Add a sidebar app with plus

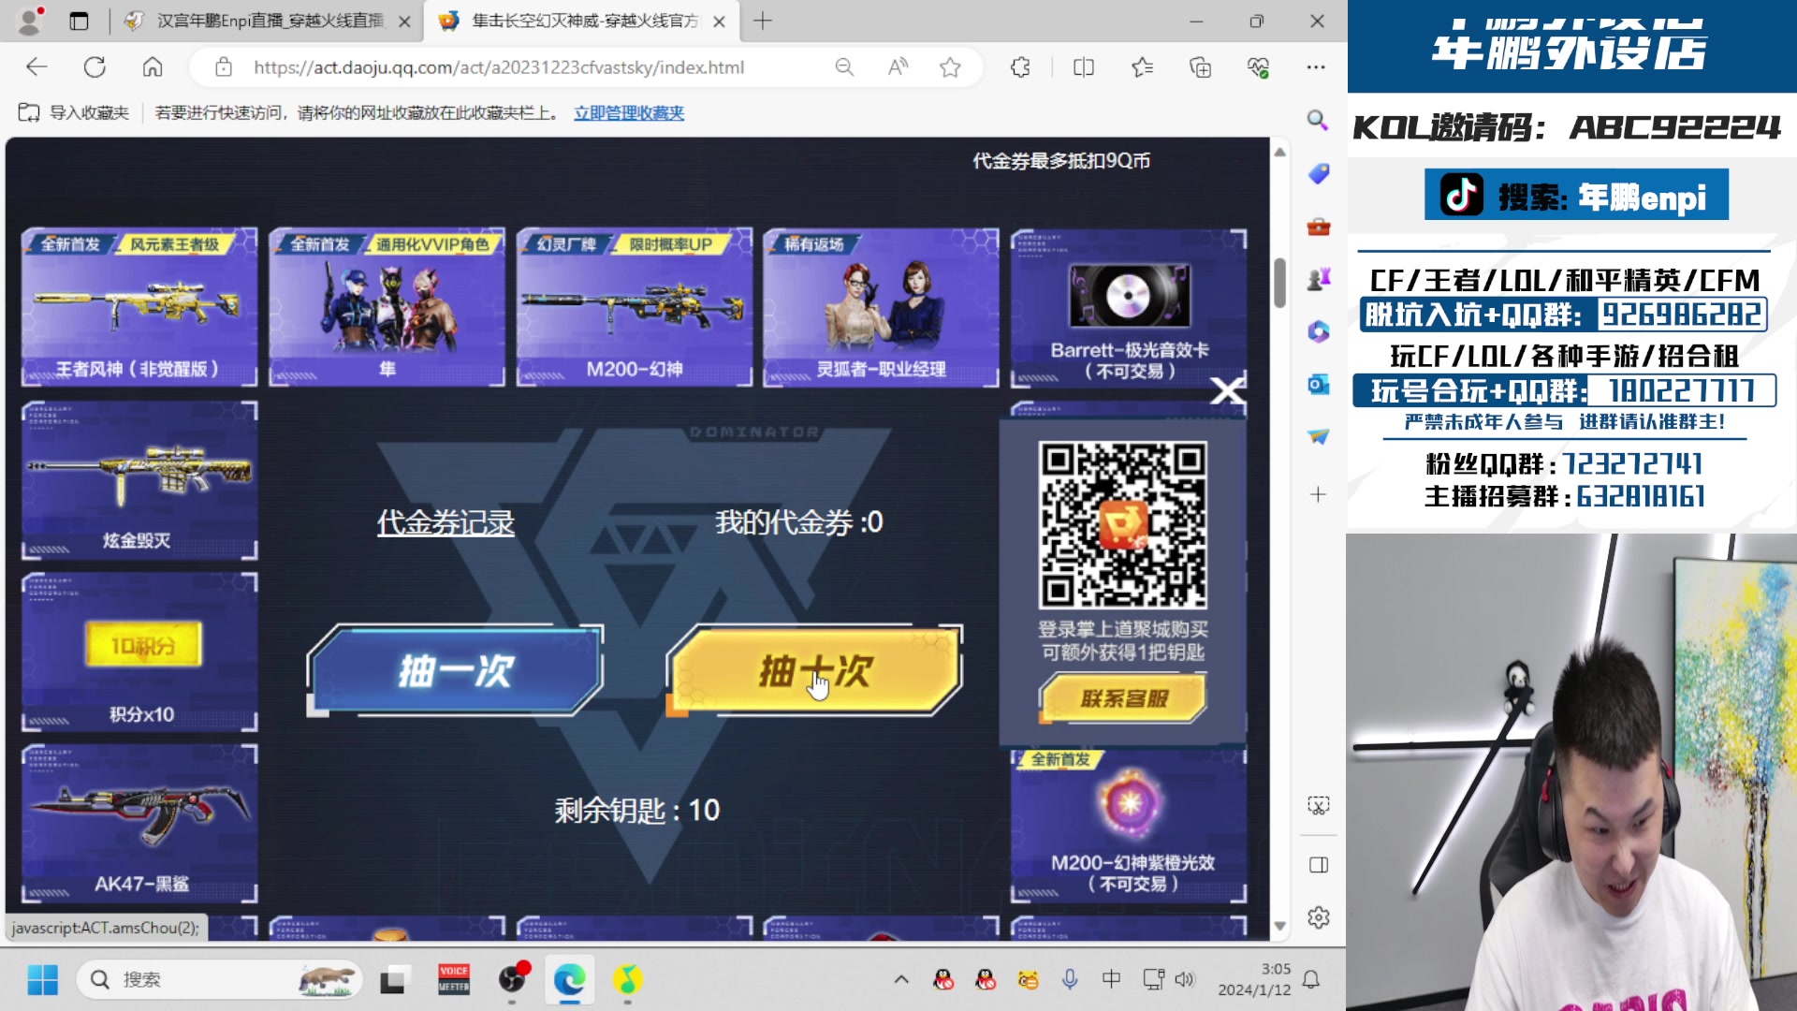(x=1318, y=494)
